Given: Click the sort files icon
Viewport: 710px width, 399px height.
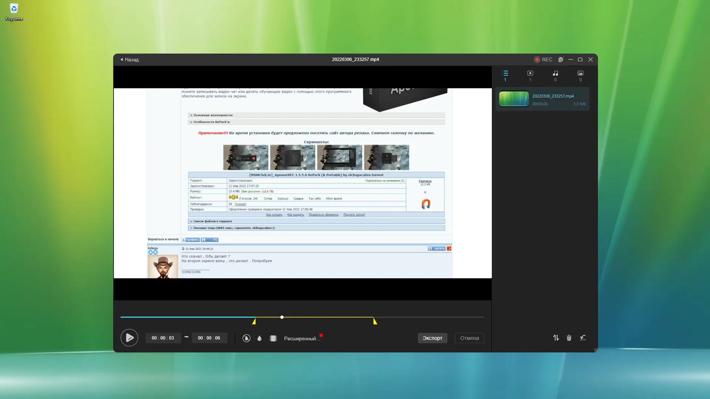Looking at the screenshot, I should (556, 338).
